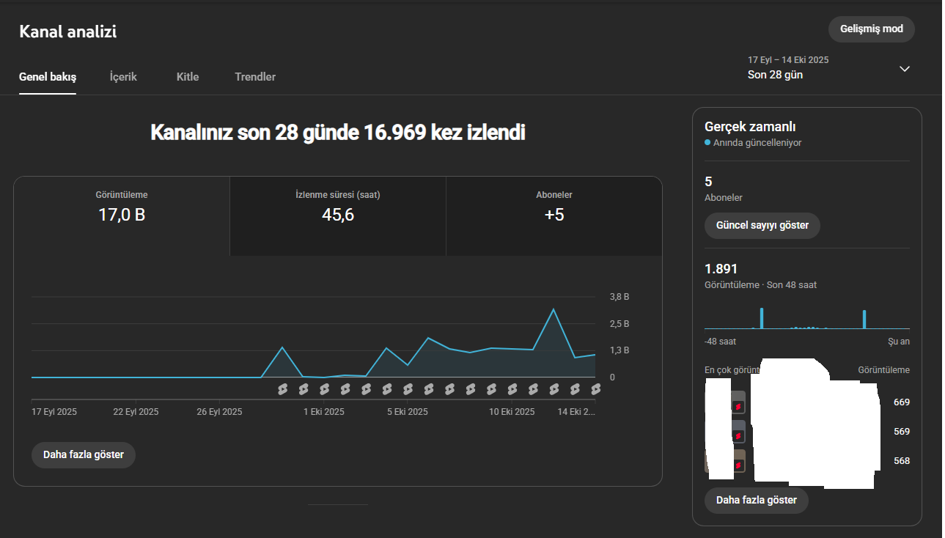Click the 569 view count value
This screenshot has height=538, width=945.
point(902,432)
